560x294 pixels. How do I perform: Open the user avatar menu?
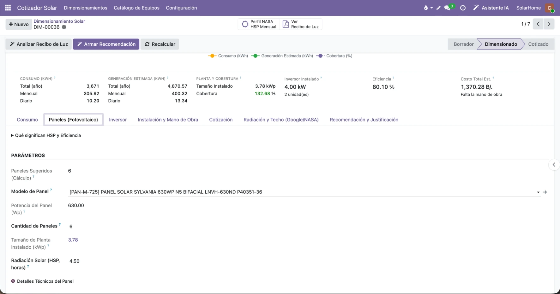550,8
